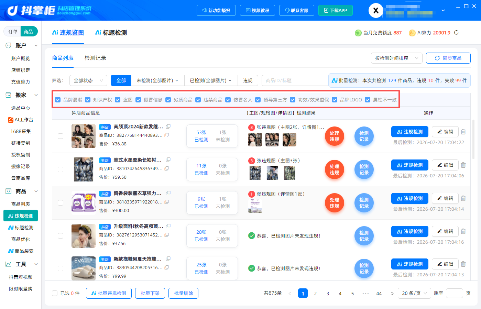This screenshot has width=481, height=309.
Task: Click trash icon for 新款拖鞋 product row
Action: 463,264
